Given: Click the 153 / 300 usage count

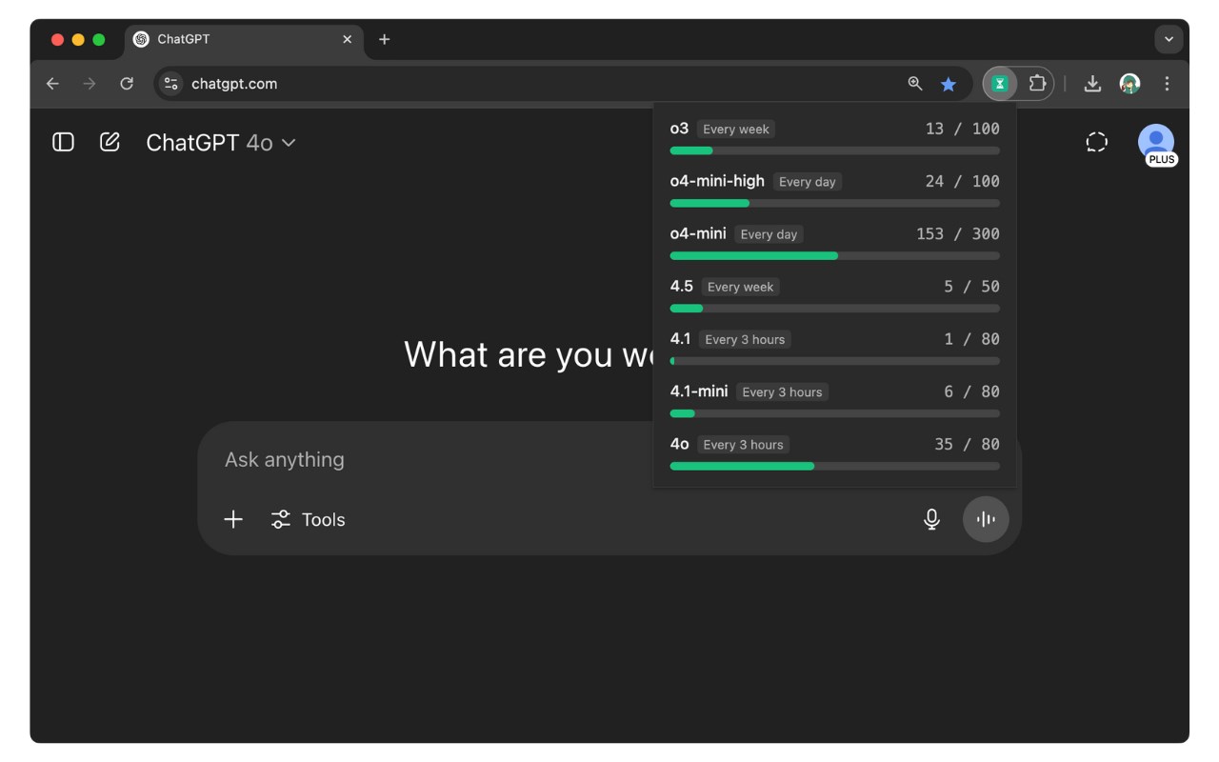Looking at the screenshot, I should [x=957, y=233].
